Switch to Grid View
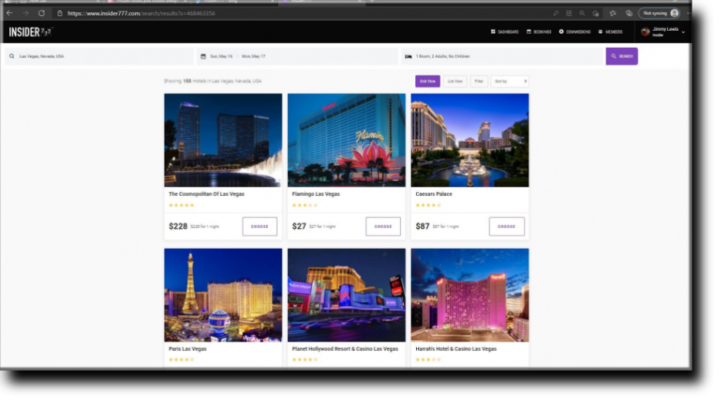Screen dimensions: 728x410 tap(428, 82)
